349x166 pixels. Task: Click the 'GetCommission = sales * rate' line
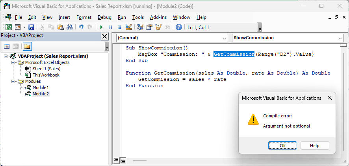point(182,79)
